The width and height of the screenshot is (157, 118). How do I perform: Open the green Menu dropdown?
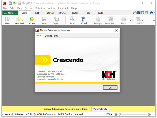point(10,13)
